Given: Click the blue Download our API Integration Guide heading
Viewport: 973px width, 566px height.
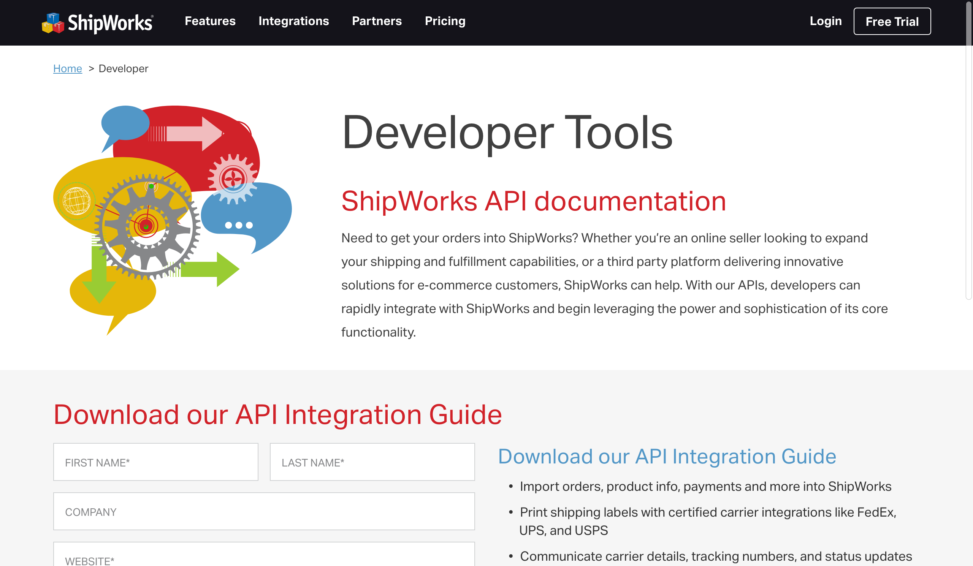Looking at the screenshot, I should (667, 457).
